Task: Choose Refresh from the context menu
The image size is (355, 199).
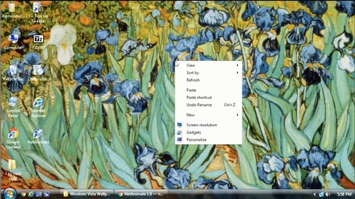Action: click(x=209, y=80)
